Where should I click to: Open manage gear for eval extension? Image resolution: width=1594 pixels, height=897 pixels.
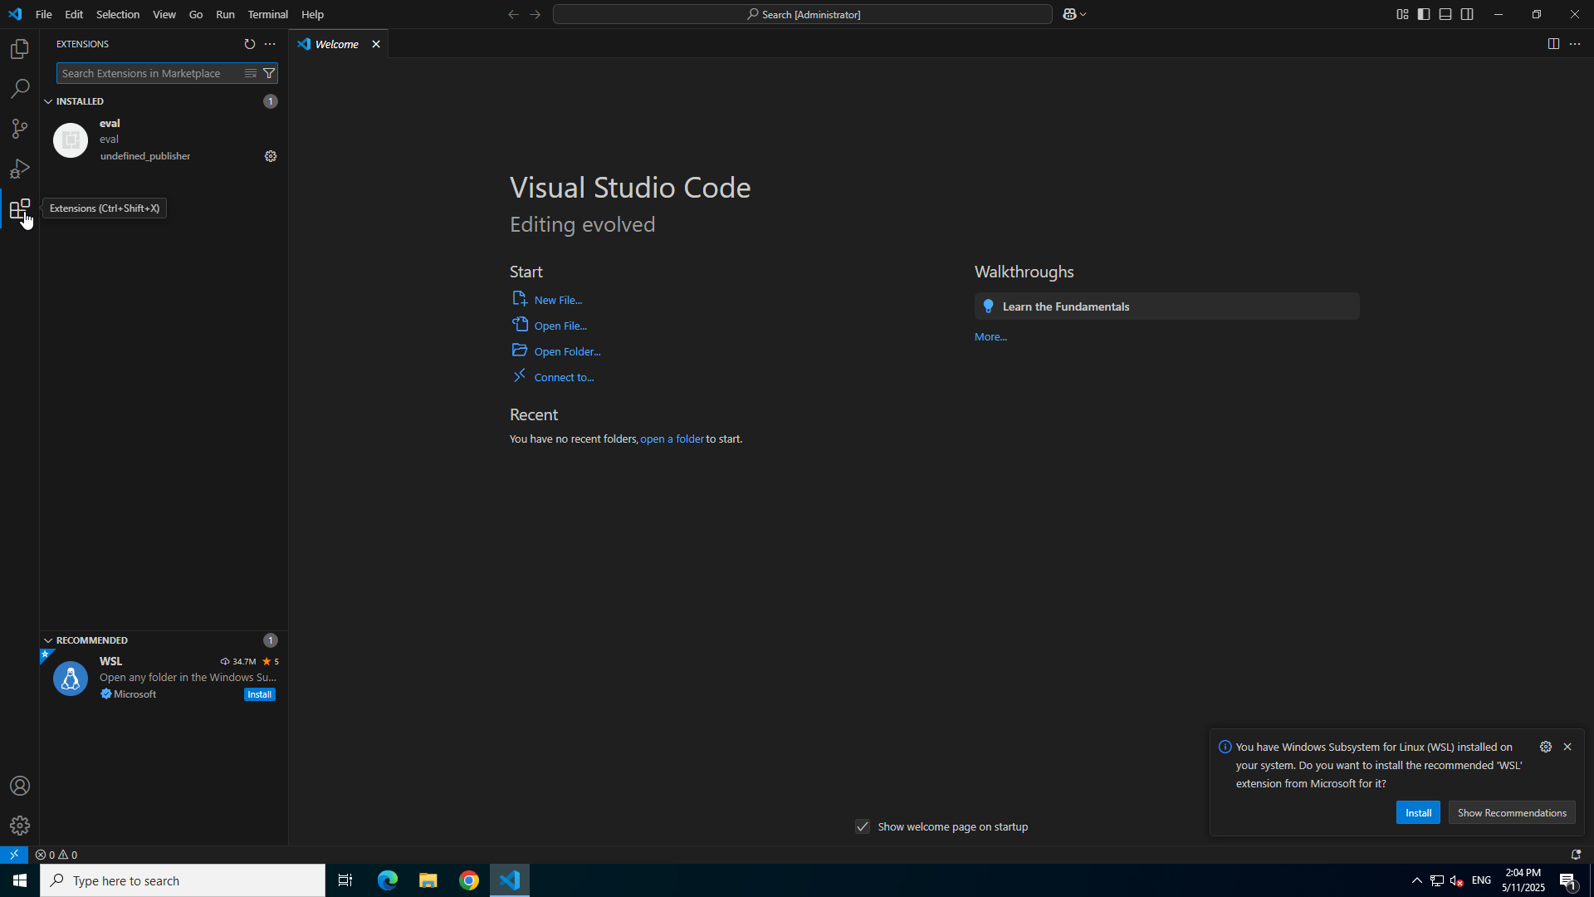(271, 156)
